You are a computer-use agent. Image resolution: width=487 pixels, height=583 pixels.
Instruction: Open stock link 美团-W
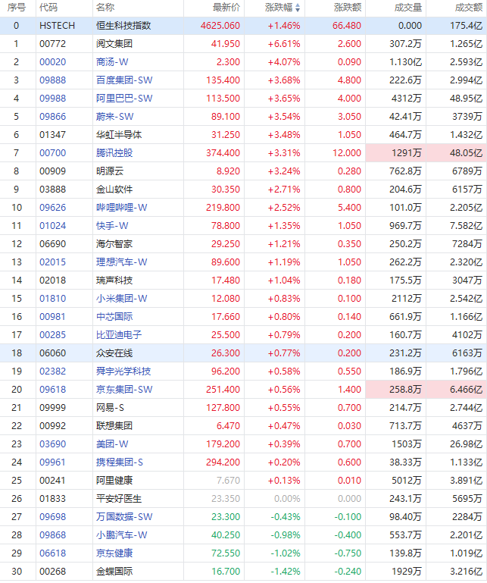pyautogui.click(x=112, y=444)
